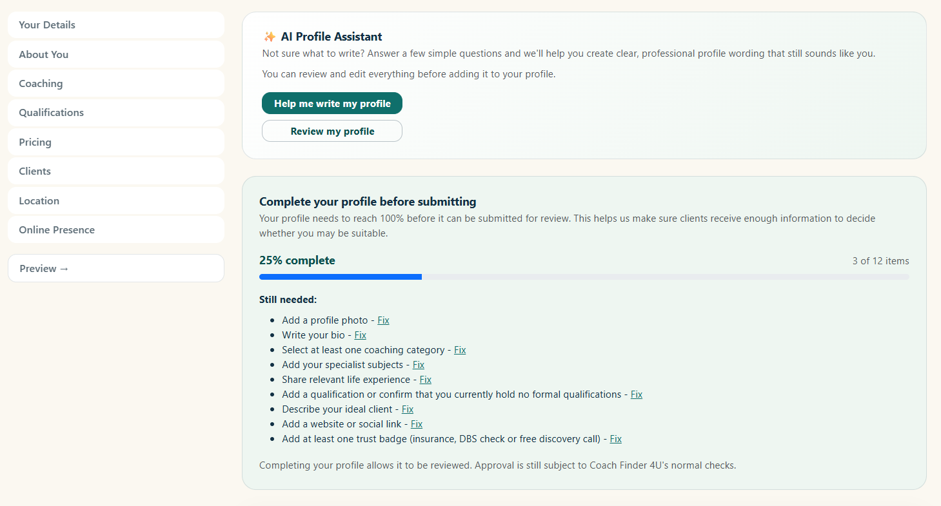Click Fix beside specialist subjects
Viewport: 941px width, 506px height.
(x=419, y=365)
